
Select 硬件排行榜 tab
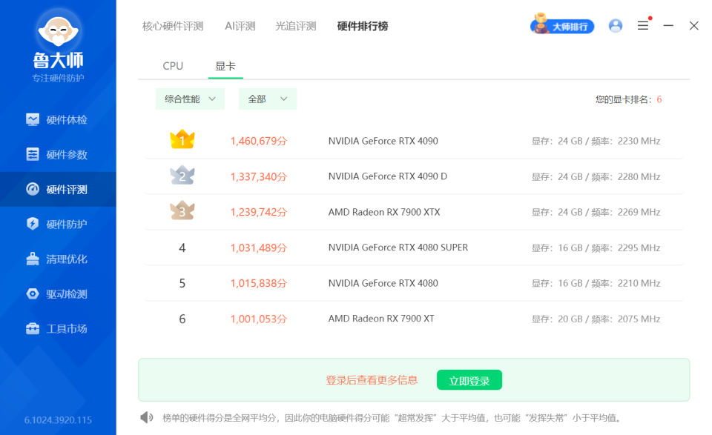point(363,27)
